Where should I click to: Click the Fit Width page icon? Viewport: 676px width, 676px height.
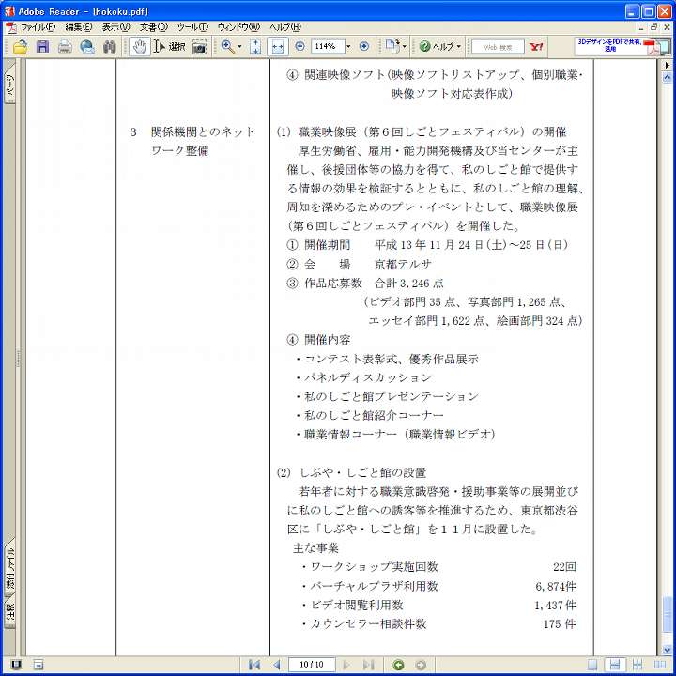coord(278,46)
